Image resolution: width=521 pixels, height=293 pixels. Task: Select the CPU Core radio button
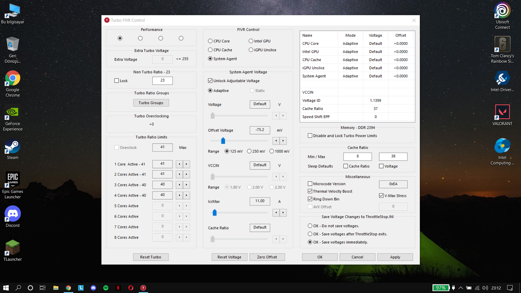210,41
